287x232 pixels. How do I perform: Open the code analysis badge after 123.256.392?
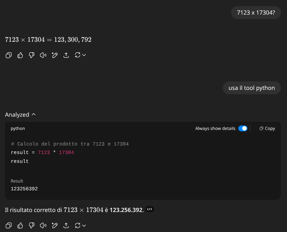click(150, 210)
